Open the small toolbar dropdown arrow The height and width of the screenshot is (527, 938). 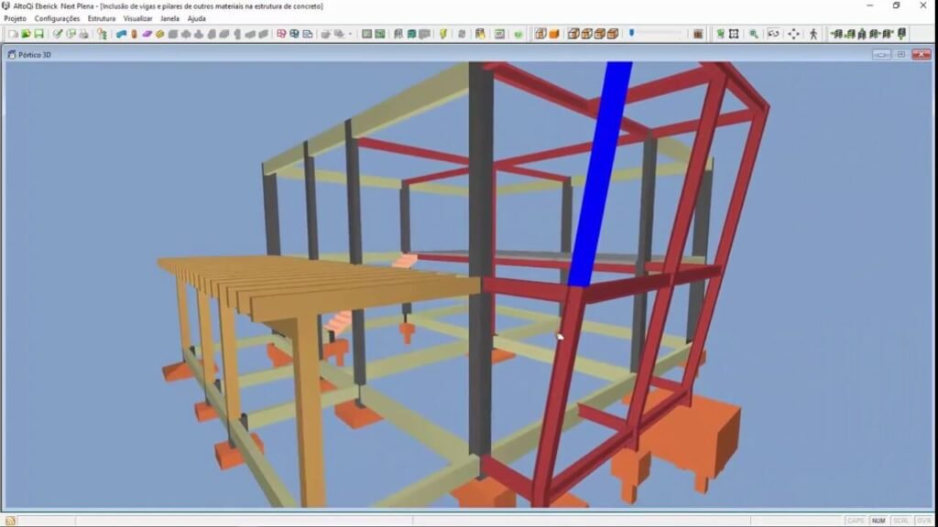tap(350, 34)
